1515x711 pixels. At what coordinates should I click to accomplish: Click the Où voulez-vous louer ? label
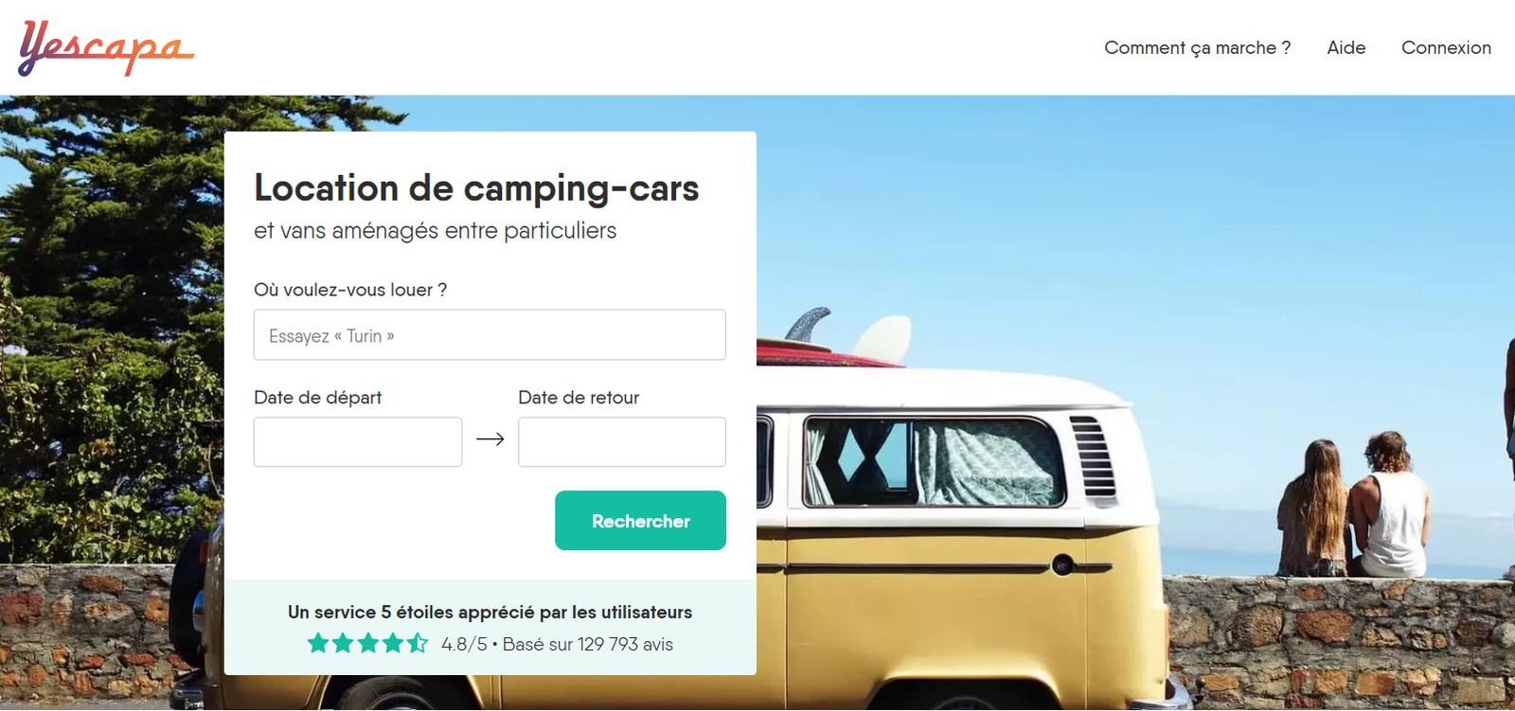(x=350, y=290)
